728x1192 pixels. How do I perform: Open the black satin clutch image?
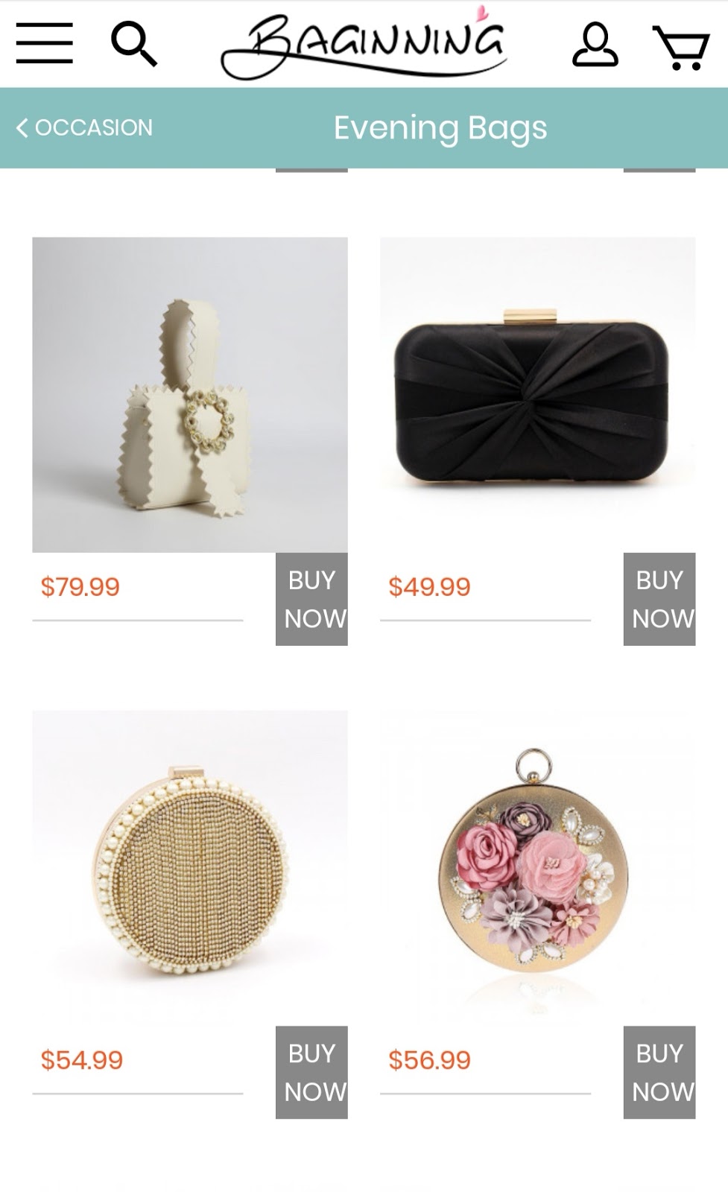(x=538, y=395)
